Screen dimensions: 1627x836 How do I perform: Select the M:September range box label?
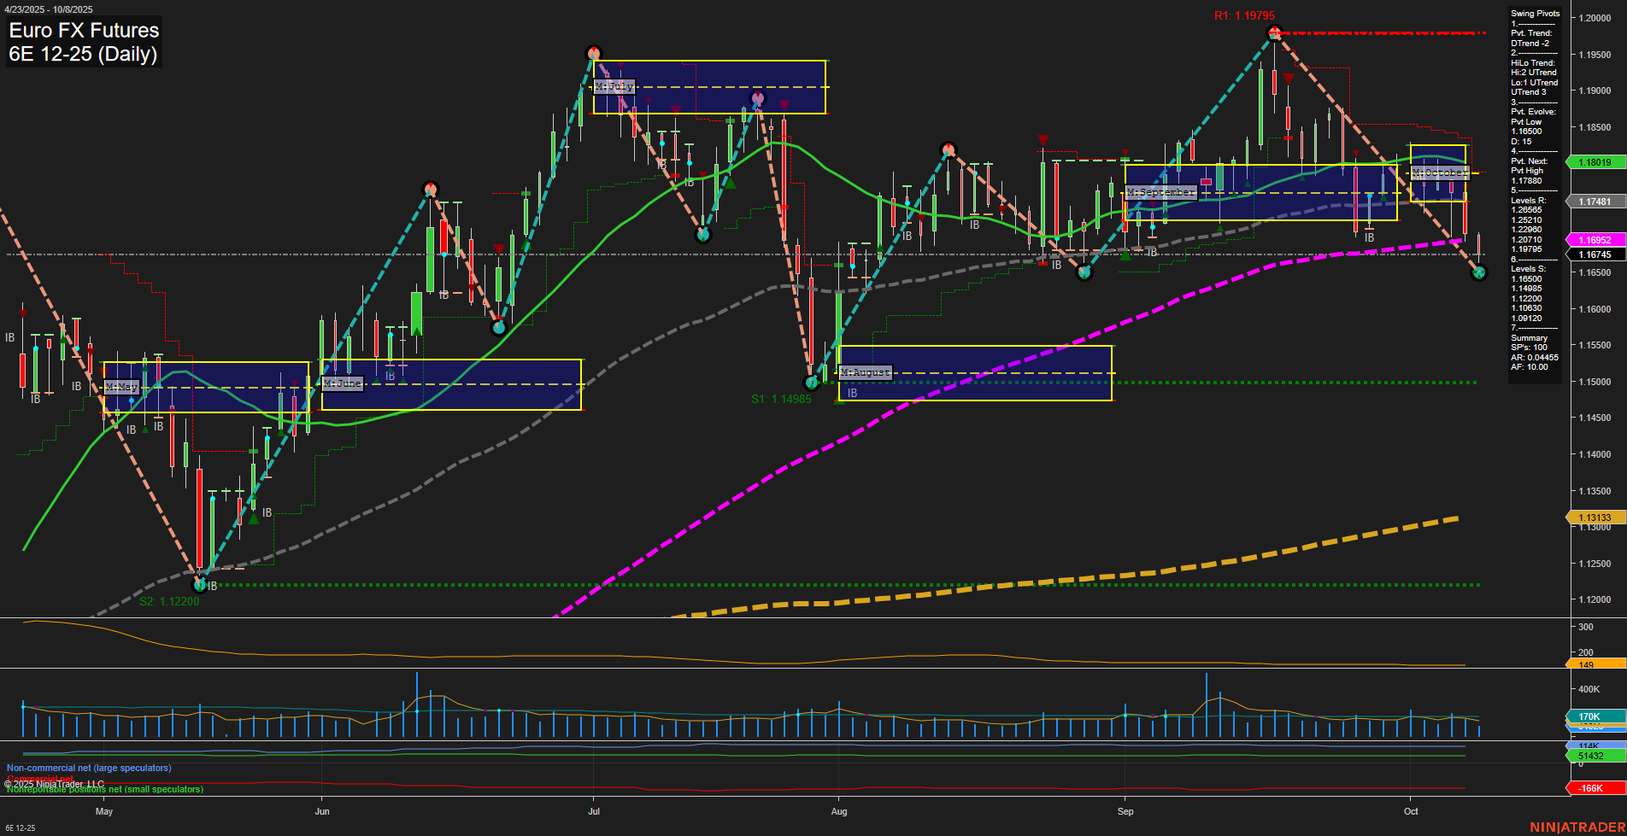click(x=1160, y=191)
